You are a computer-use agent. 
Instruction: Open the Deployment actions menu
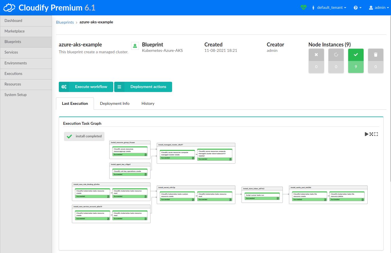(143, 87)
